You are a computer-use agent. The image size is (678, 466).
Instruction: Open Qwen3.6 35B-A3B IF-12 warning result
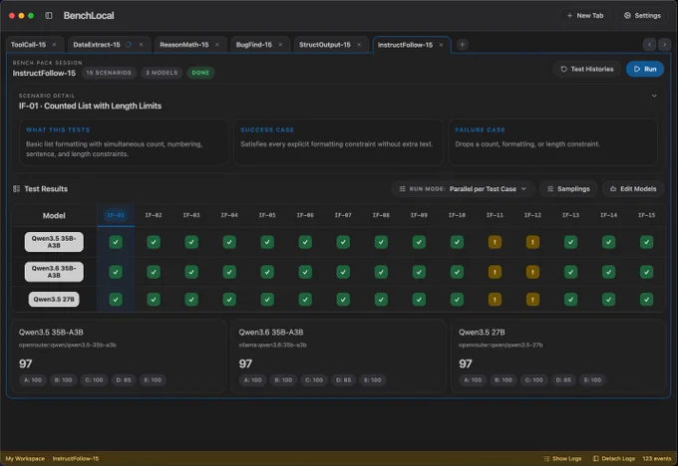click(532, 272)
